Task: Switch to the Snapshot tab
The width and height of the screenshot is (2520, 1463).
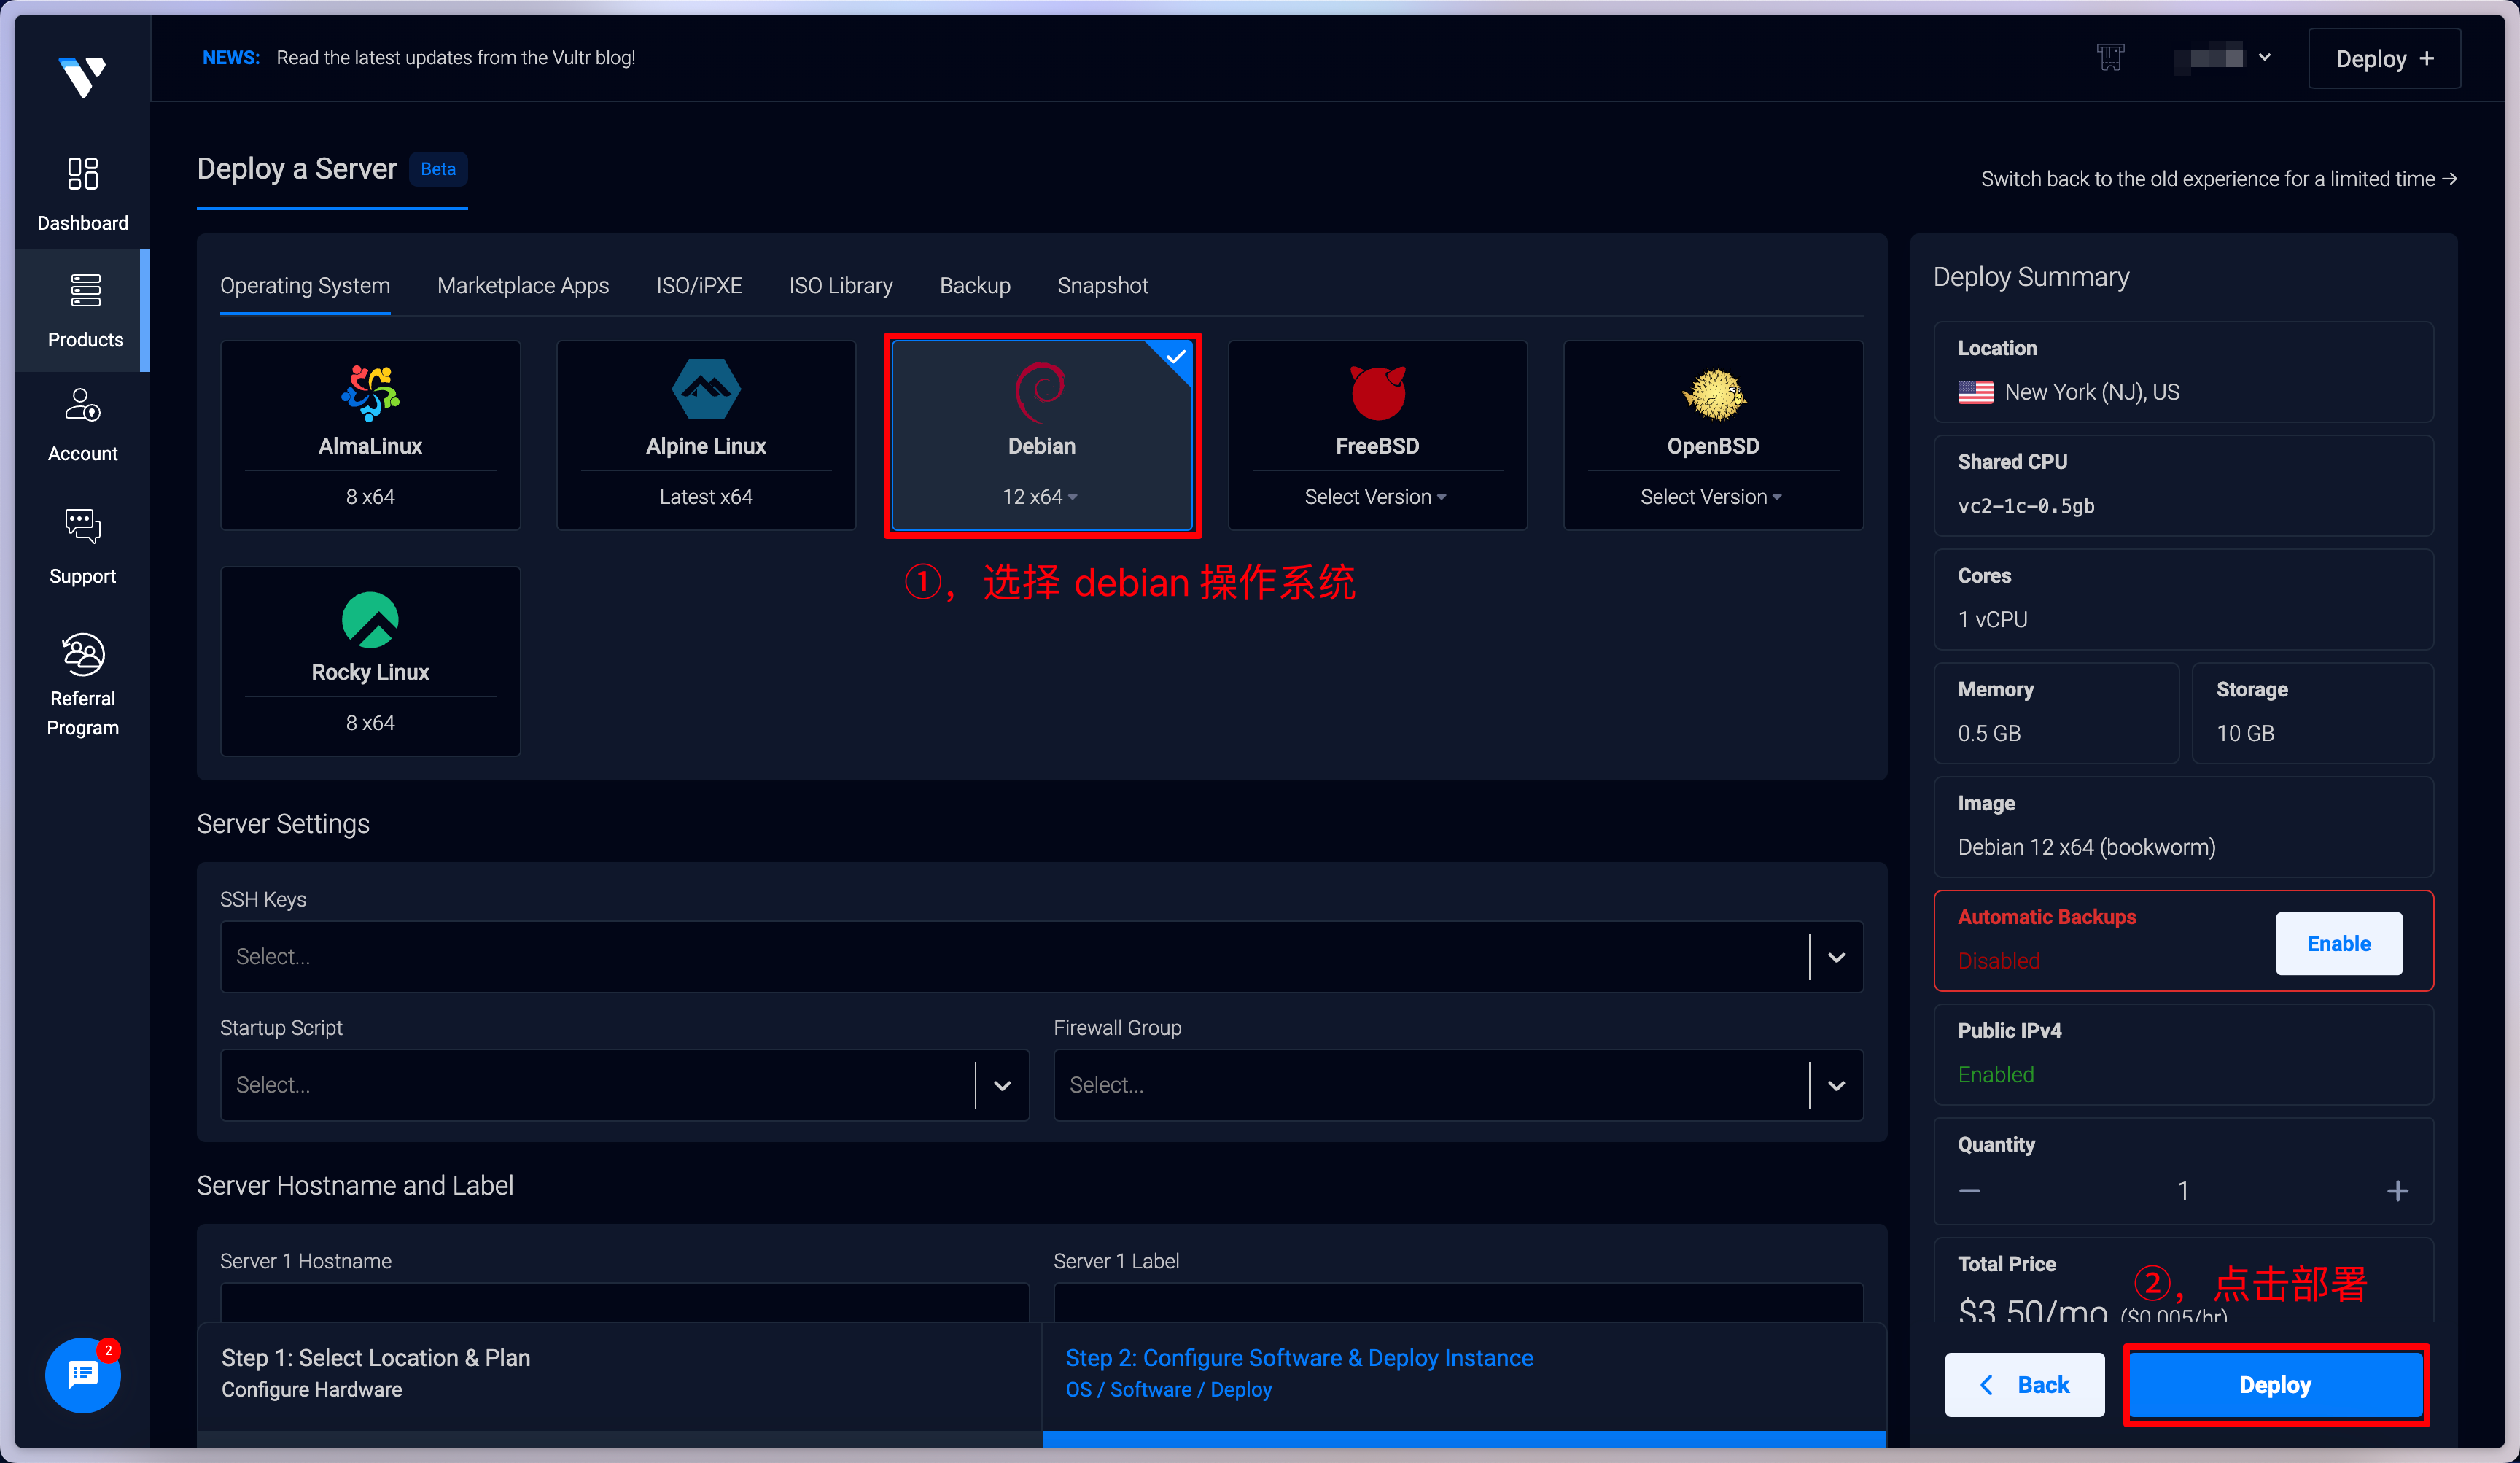Action: tap(1102, 286)
